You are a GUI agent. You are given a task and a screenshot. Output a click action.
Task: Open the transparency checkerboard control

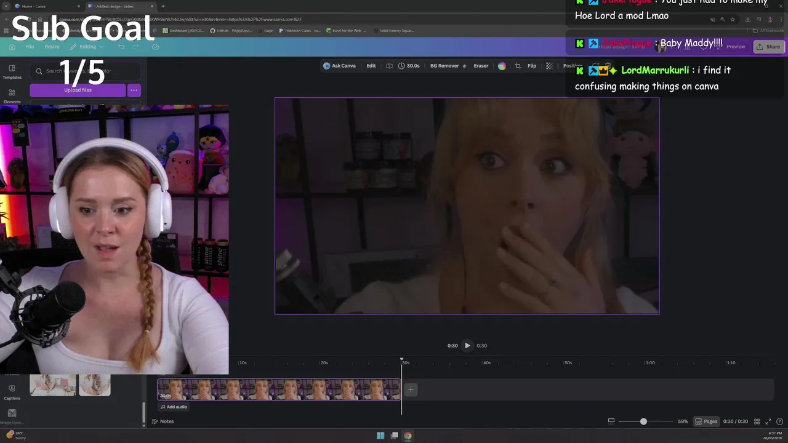(549, 66)
